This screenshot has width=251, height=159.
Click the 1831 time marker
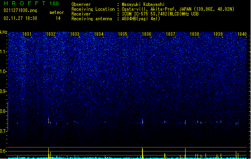click(x=27, y=34)
